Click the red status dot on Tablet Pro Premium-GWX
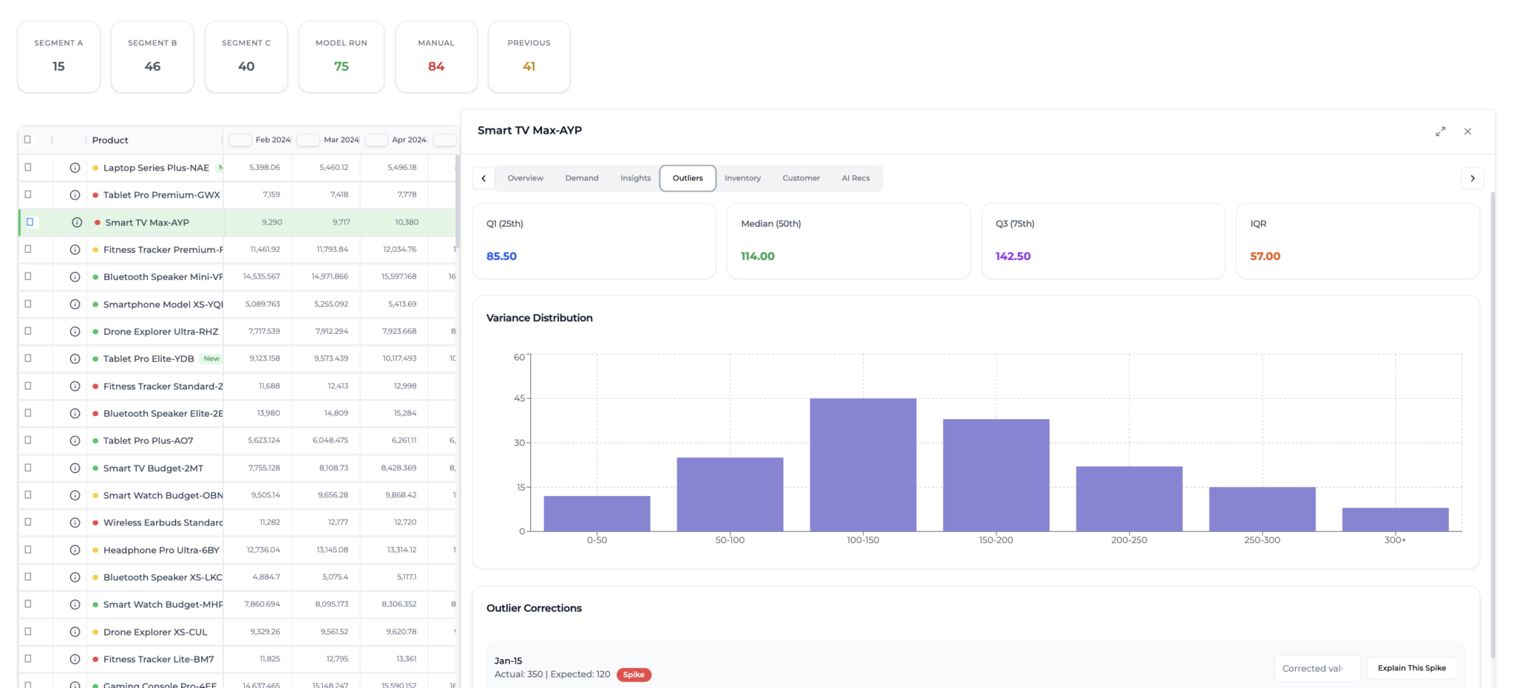The height and width of the screenshot is (688, 1514). coord(95,194)
